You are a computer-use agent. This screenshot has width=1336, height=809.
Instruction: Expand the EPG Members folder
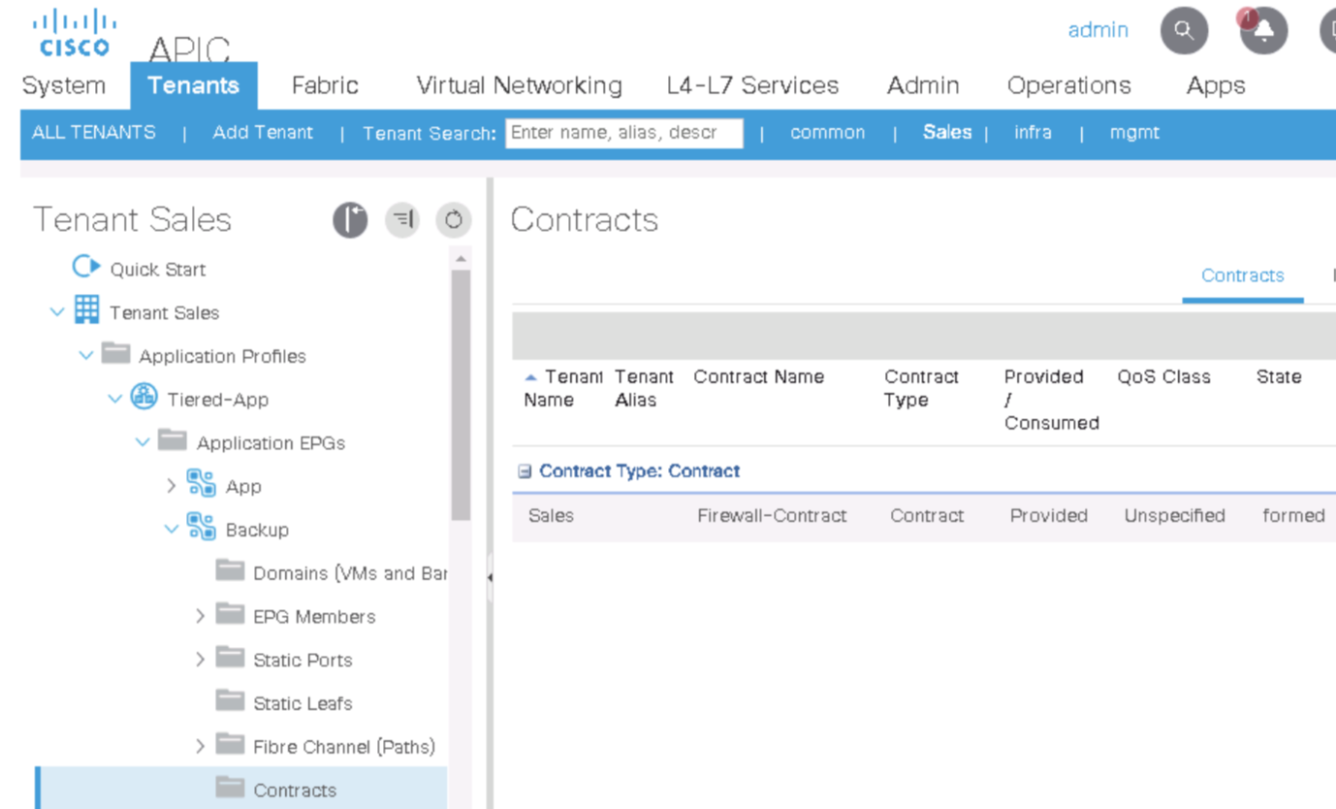click(200, 616)
